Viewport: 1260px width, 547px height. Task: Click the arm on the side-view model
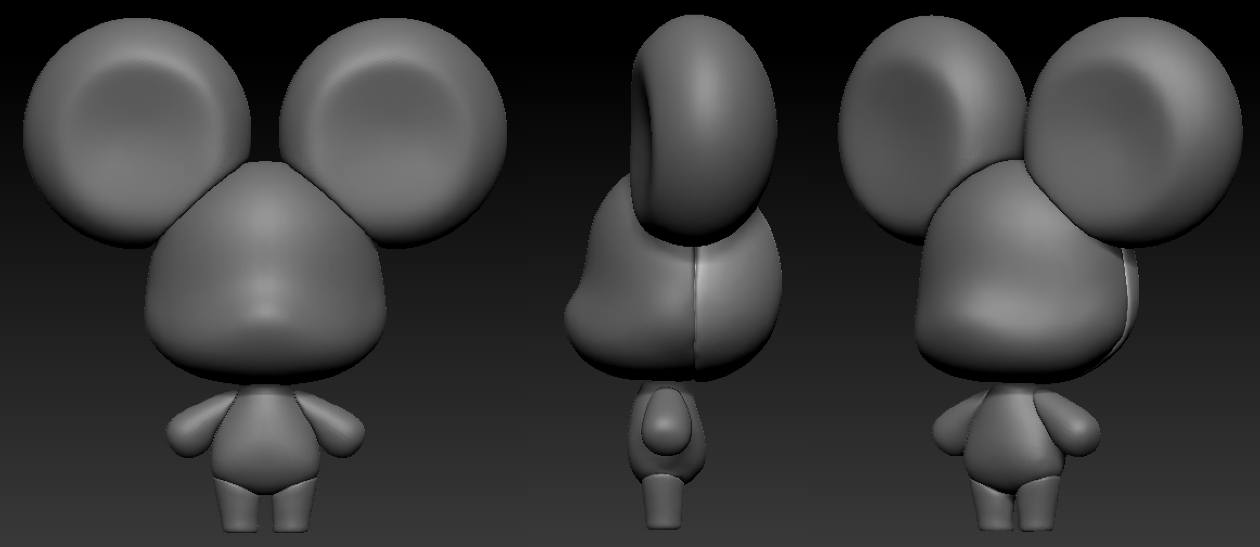tap(666, 421)
